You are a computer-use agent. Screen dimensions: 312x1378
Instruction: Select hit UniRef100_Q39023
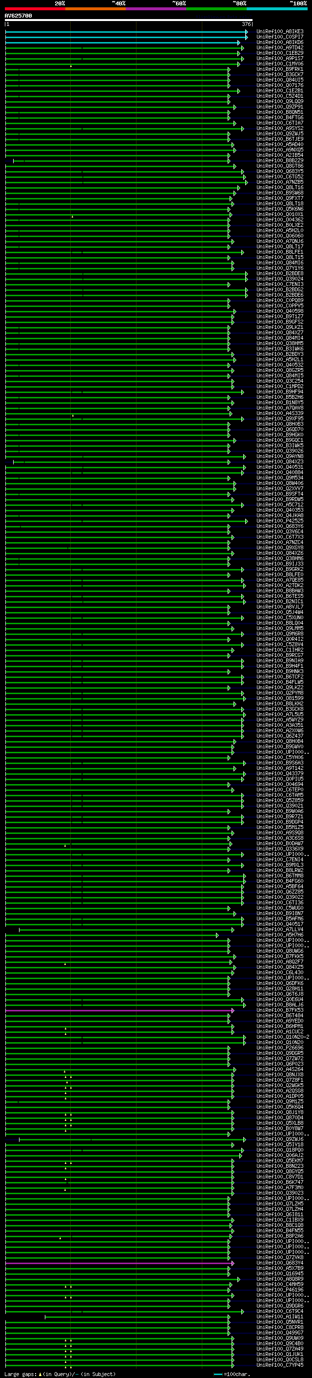click(x=280, y=1193)
